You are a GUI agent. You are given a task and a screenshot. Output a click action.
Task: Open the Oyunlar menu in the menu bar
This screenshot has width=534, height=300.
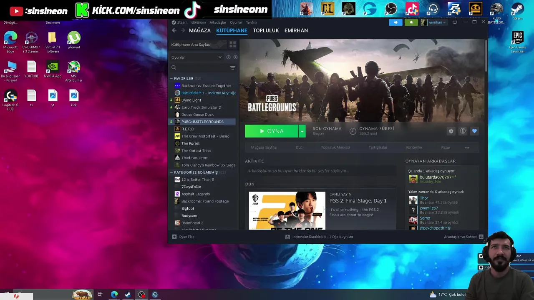click(x=236, y=22)
